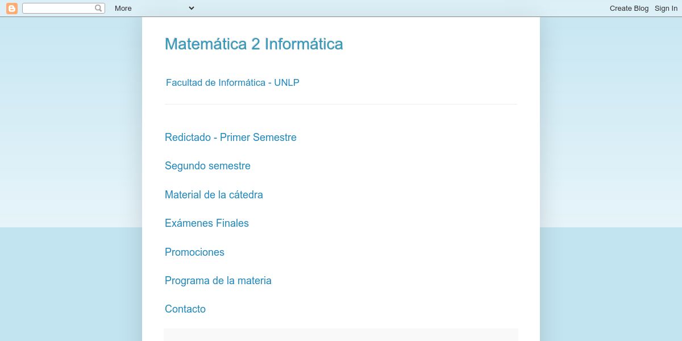Click empty navbar space left of Create Blog

[x=398, y=8]
